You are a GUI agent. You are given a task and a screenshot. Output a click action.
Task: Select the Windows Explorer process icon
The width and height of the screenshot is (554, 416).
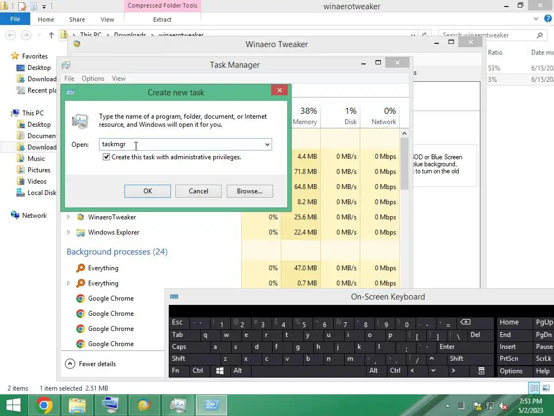(81, 232)
